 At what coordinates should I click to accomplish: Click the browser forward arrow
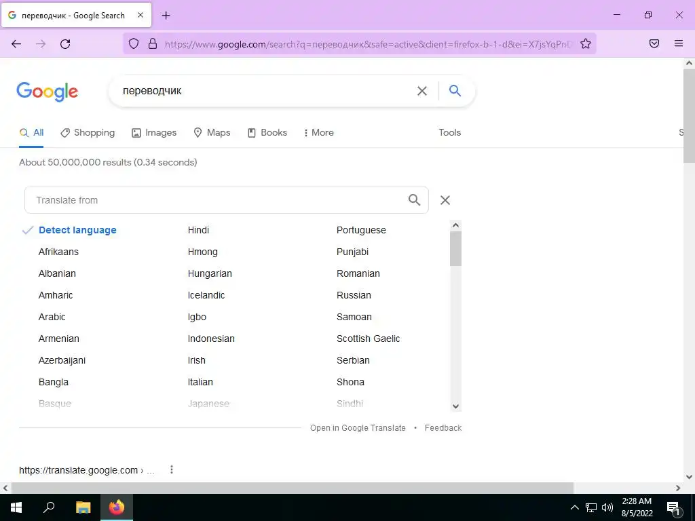[x=41, y=44]
